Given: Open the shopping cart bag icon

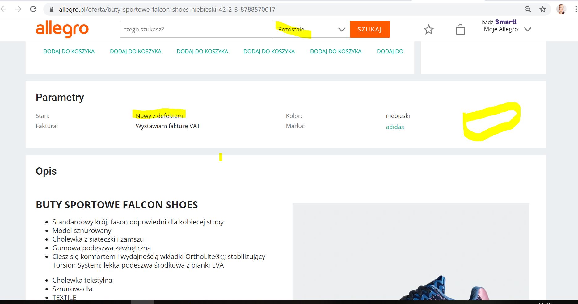Looking at the screenshot, I should pyautogui.click(x=460, y=30).
